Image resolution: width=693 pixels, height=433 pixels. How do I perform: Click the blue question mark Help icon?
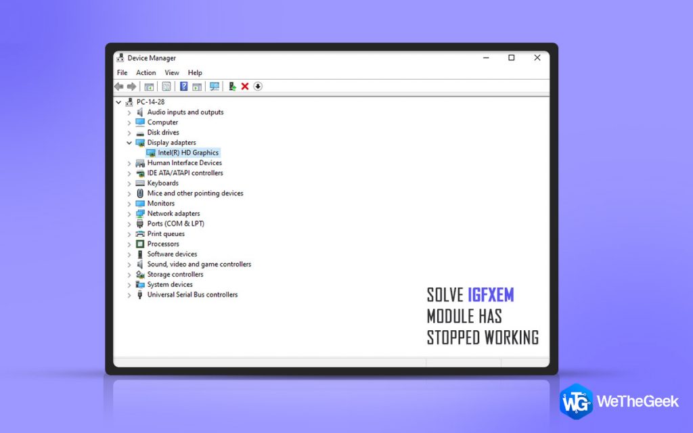pos(184,87)
